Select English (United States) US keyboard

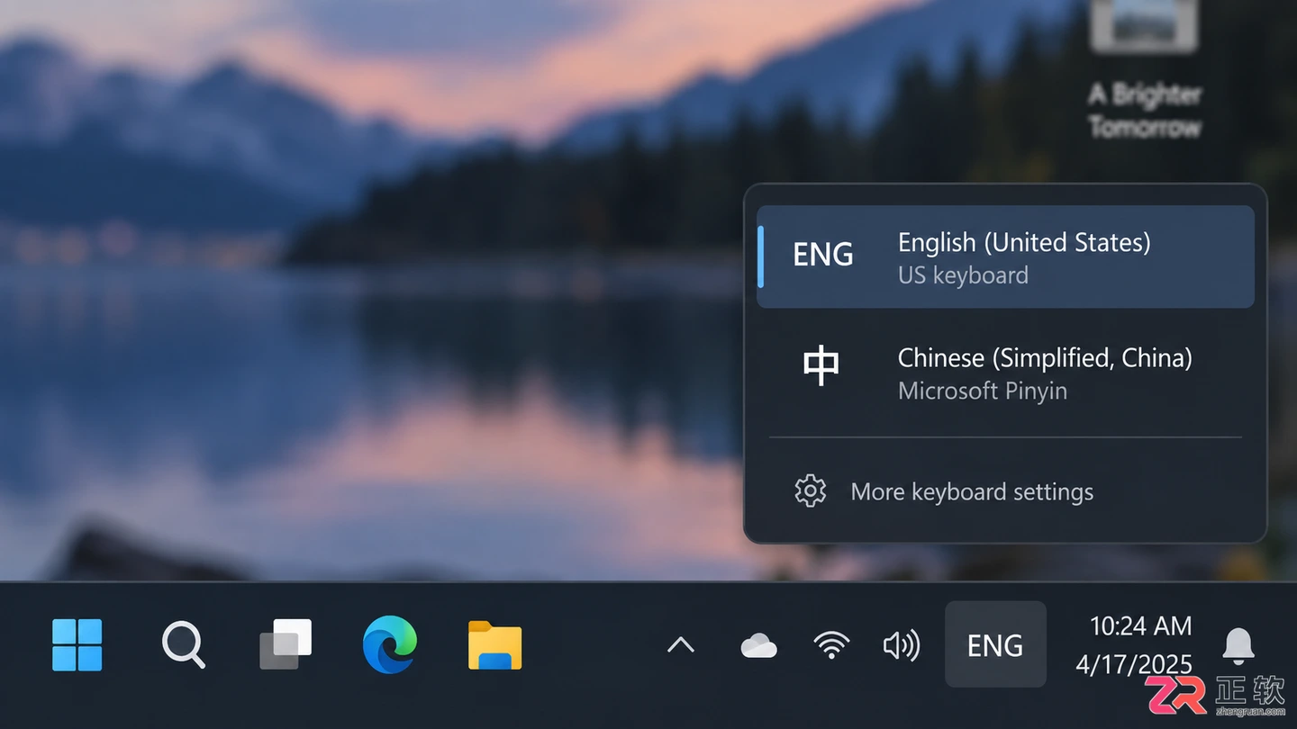tap(1005, 257)
